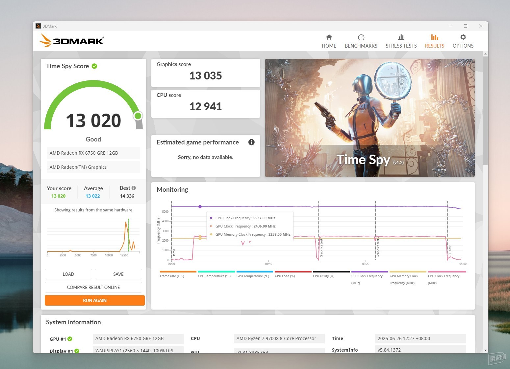Open the OPTIONS tab

(x=463, y=41)
